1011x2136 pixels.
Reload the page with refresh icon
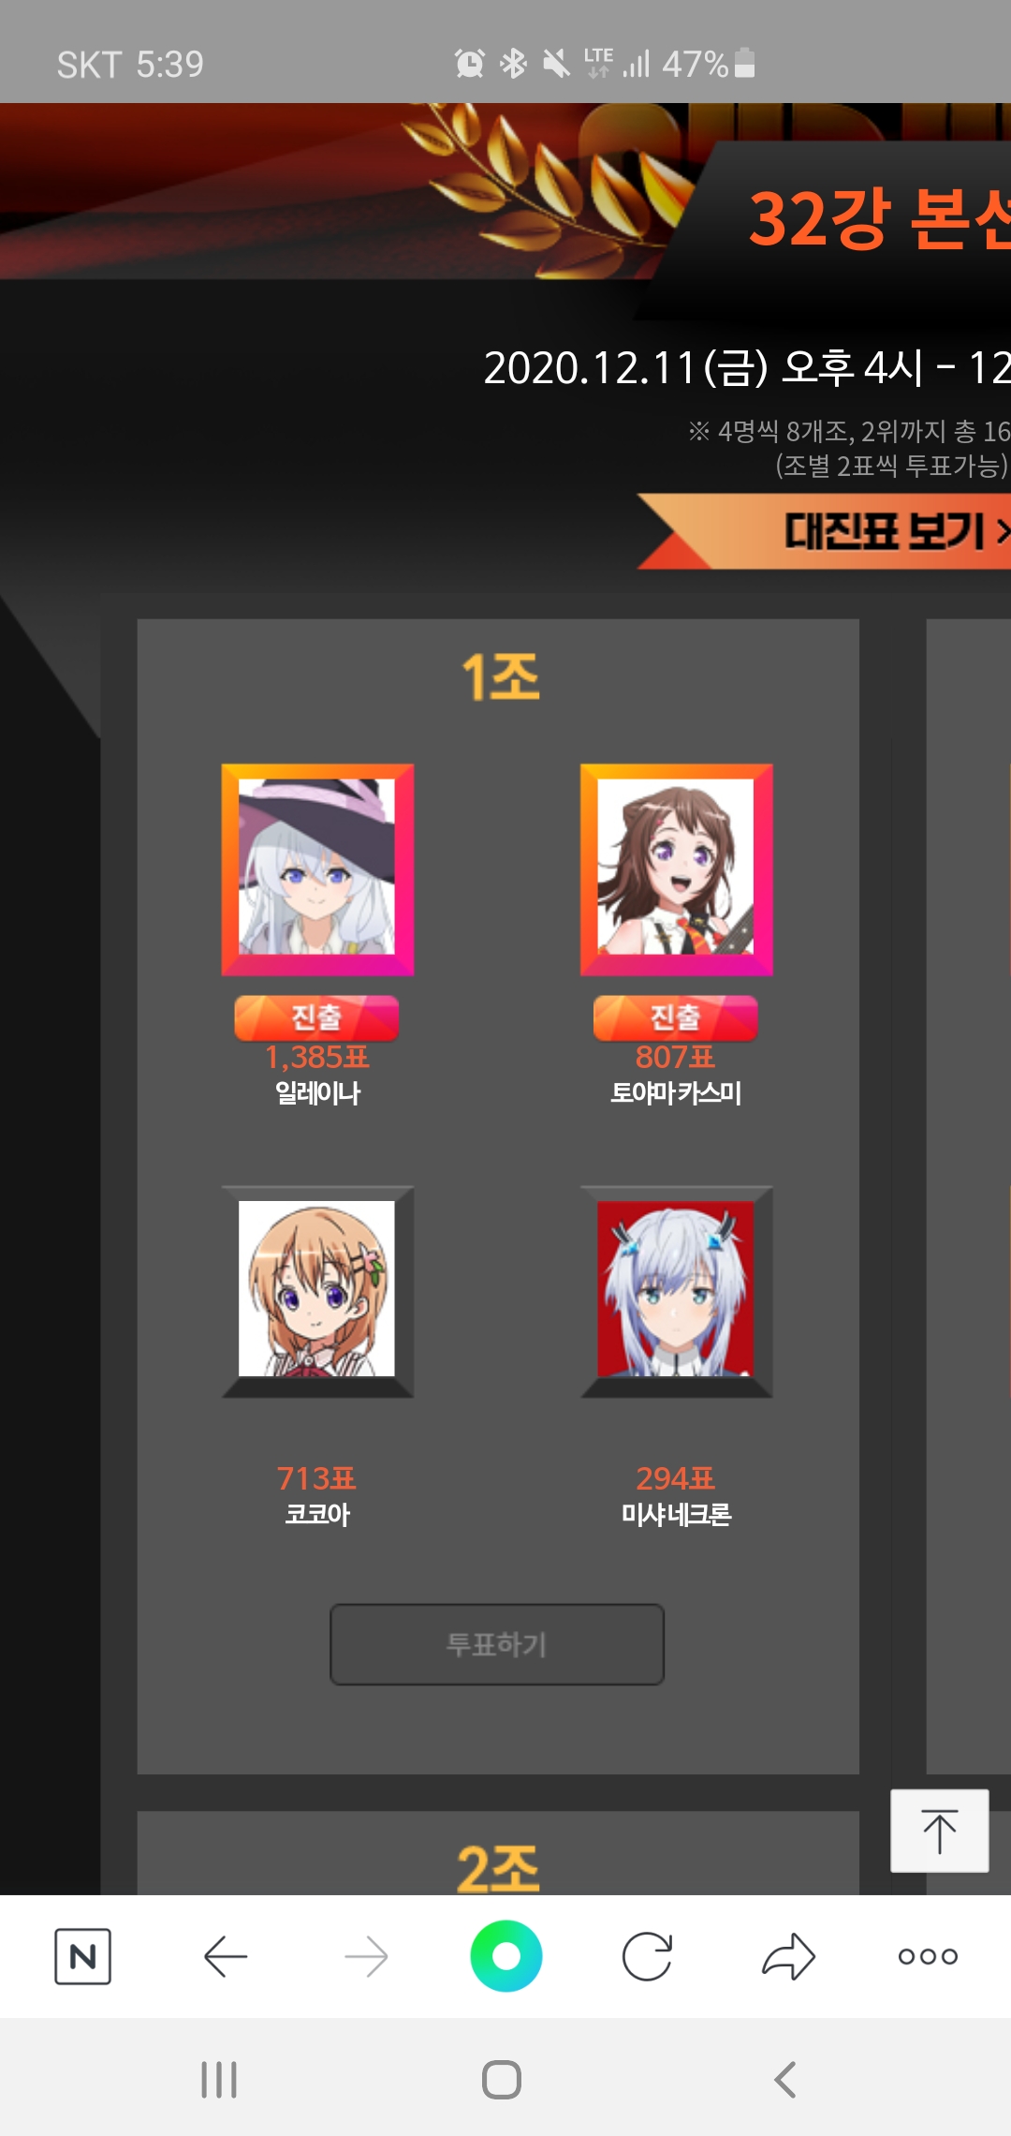[647, 1956]
